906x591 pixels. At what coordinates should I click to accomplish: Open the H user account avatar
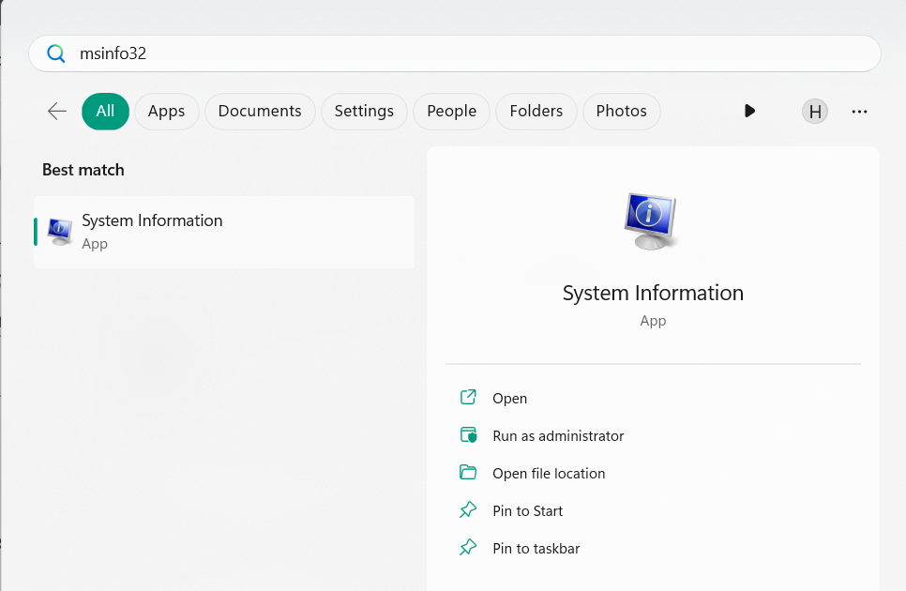[x=815, y=112]
